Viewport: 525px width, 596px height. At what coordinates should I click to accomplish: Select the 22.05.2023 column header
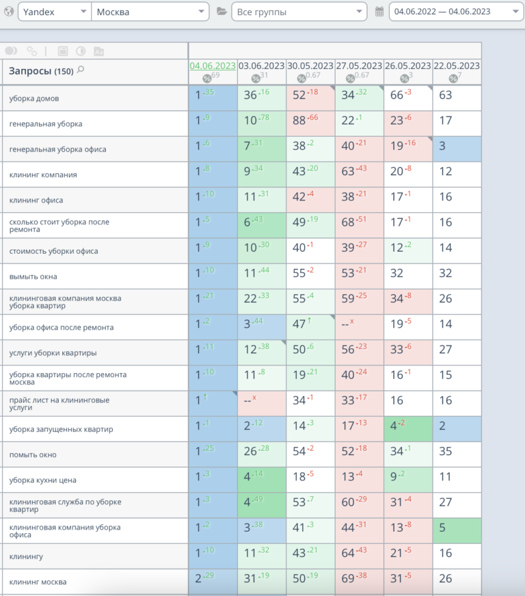click(457, 66)
